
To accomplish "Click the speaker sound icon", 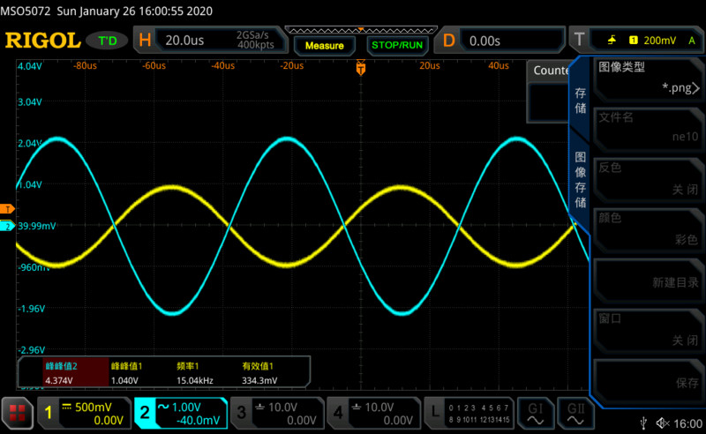I will click(x=664, y=423).
